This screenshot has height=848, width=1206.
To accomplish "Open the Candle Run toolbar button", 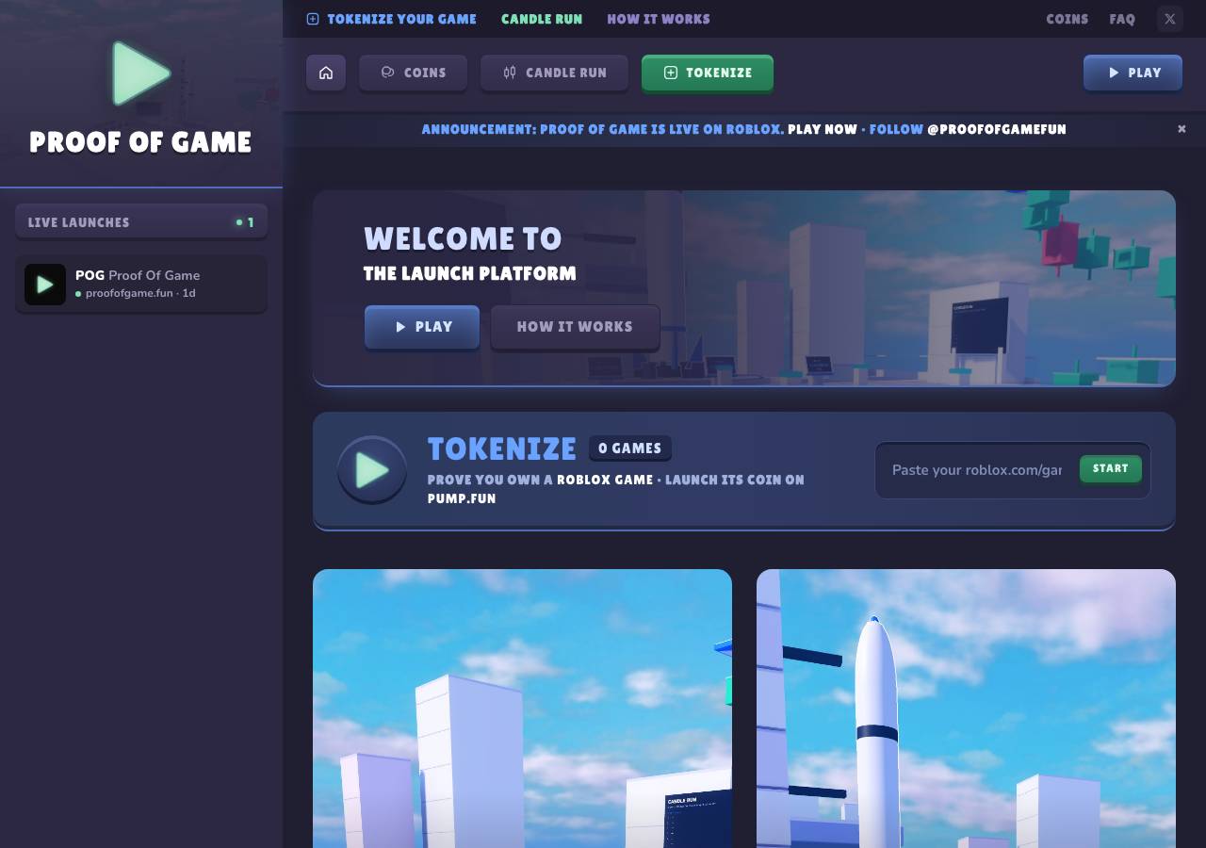I will point(554,73).
